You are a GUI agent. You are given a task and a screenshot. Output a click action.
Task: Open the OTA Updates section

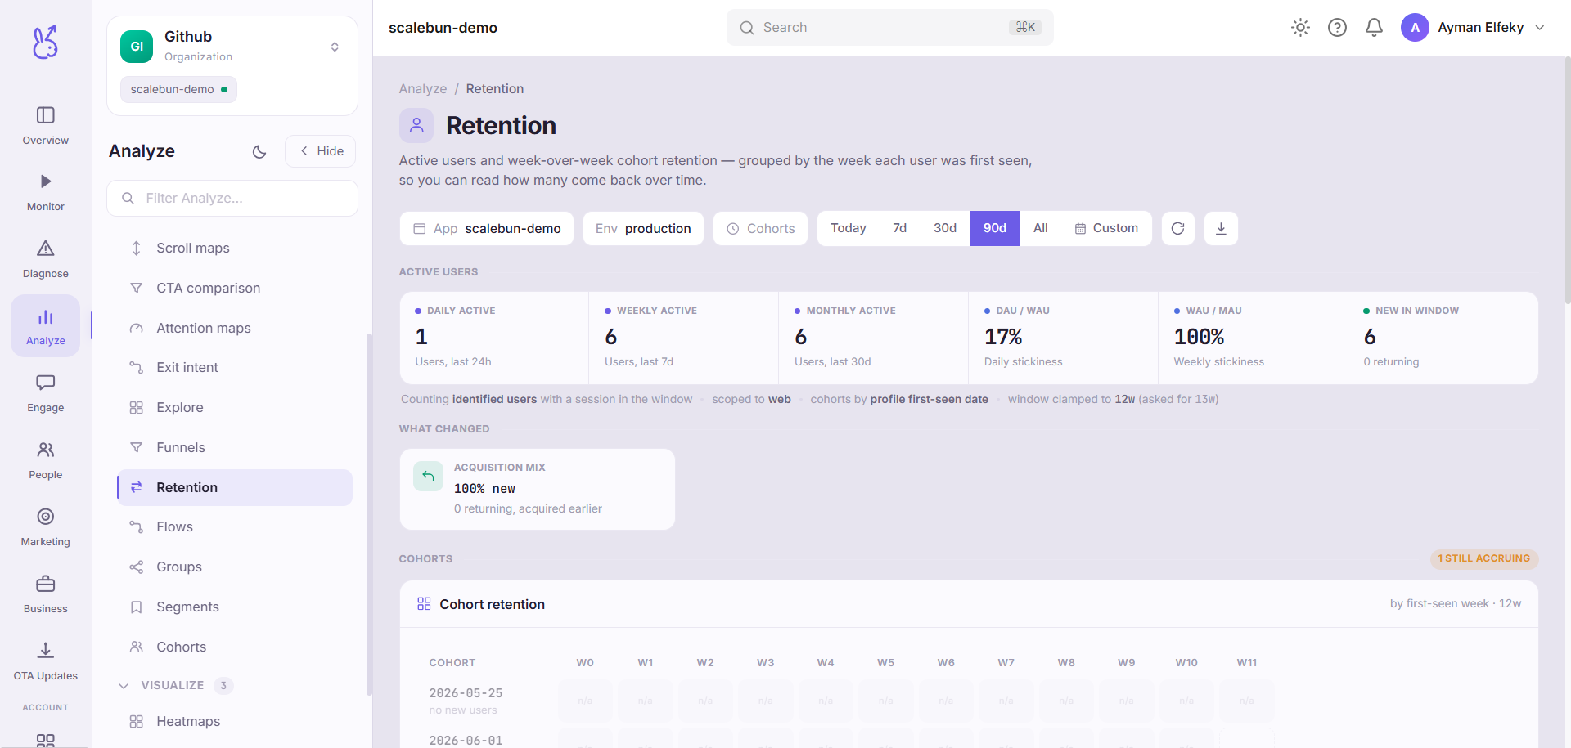[x=46, y=661]
